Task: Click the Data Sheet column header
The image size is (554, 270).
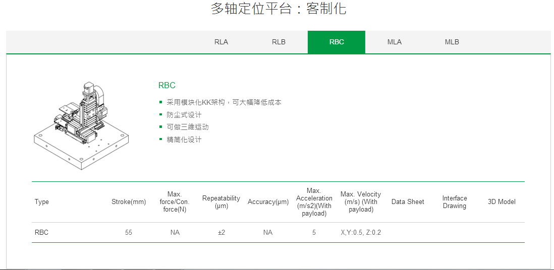Action: coord(408,202)
